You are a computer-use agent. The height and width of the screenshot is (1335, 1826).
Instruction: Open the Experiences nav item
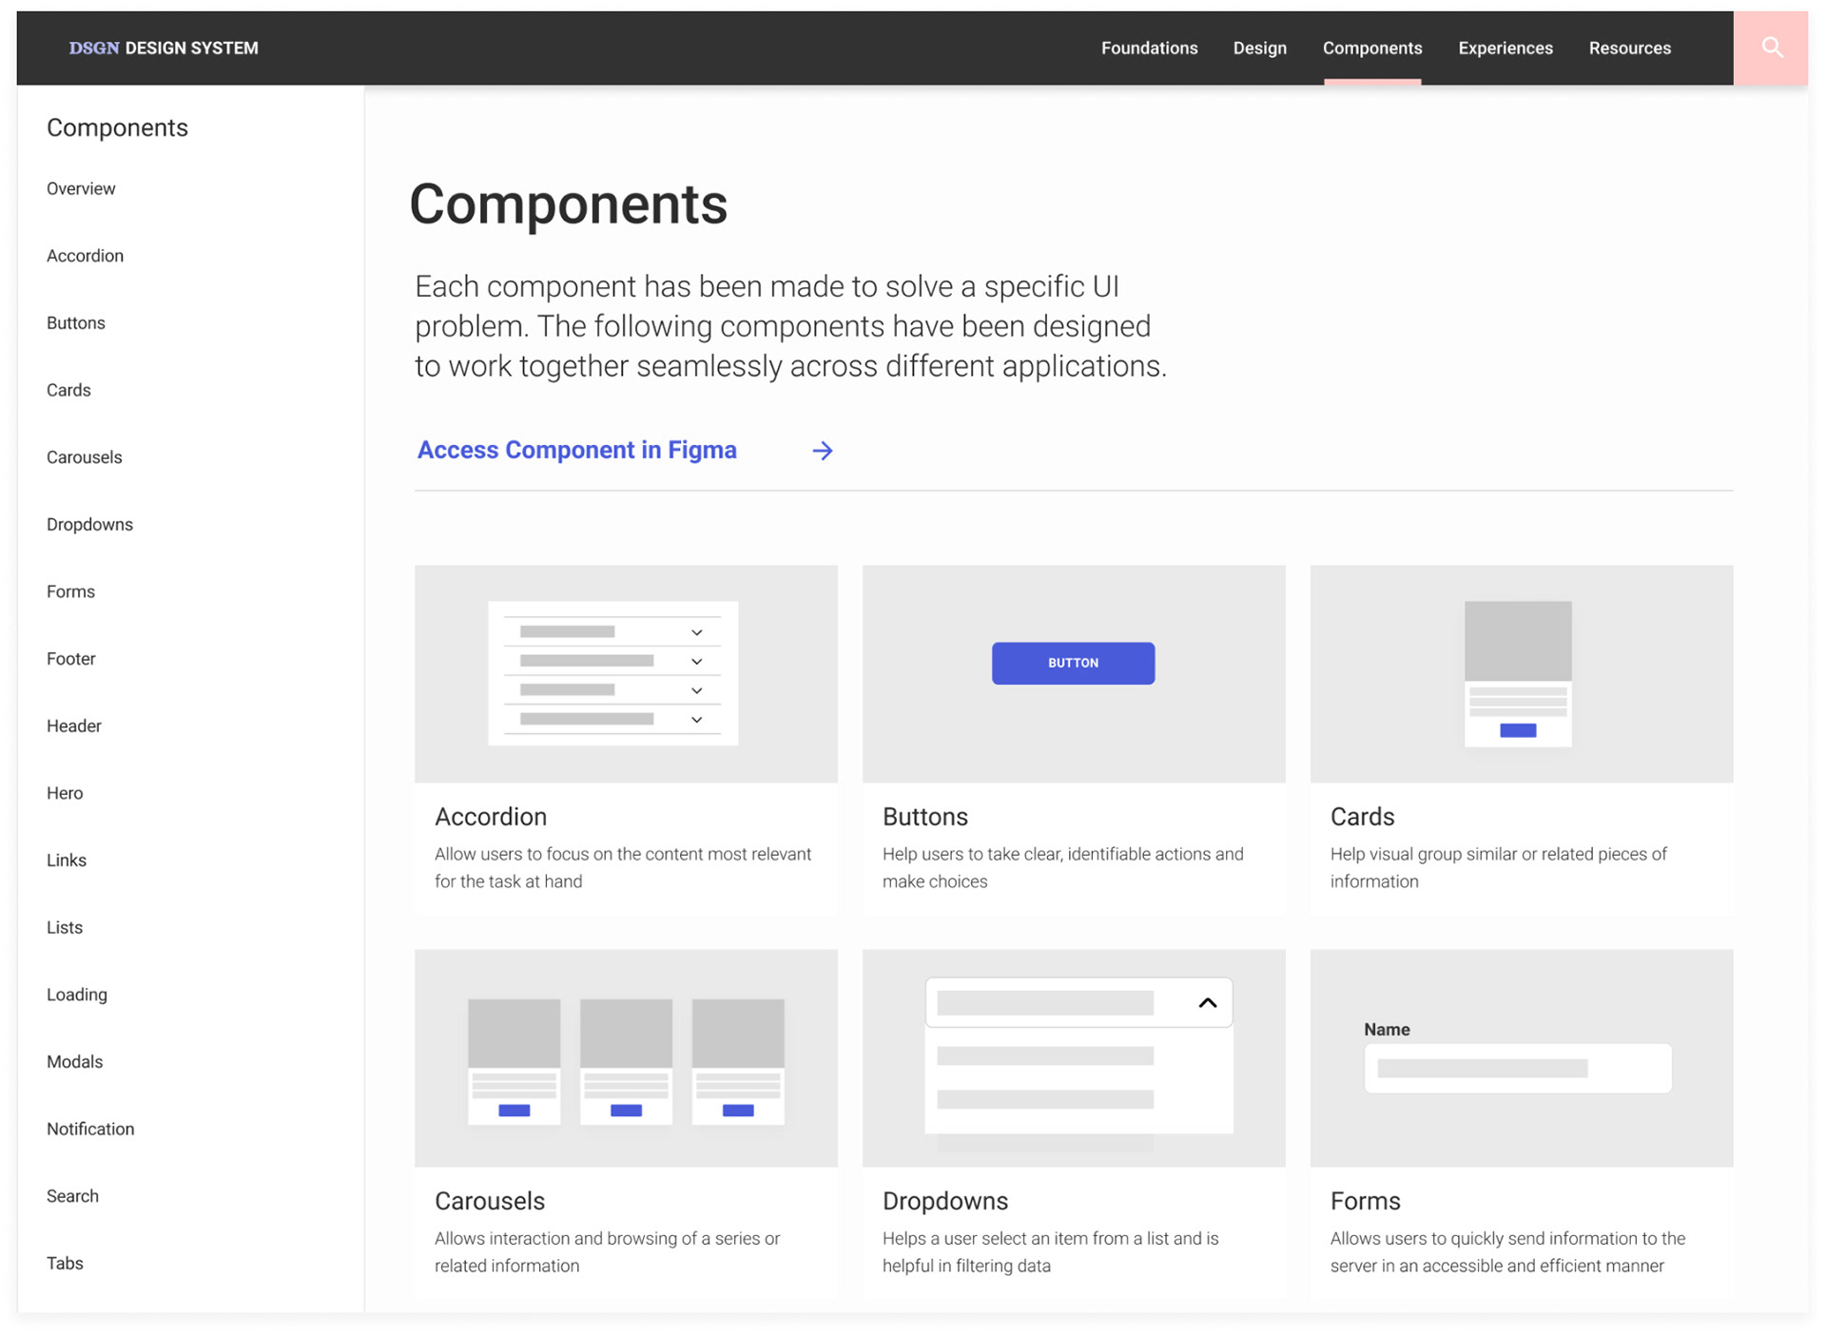point(1505,48)
